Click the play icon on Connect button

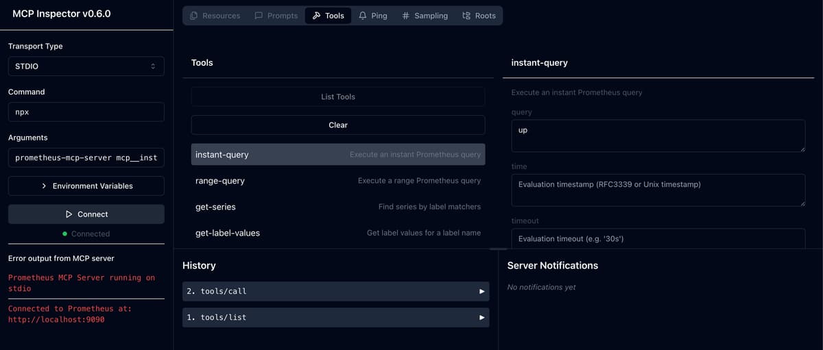click(69, 214)
